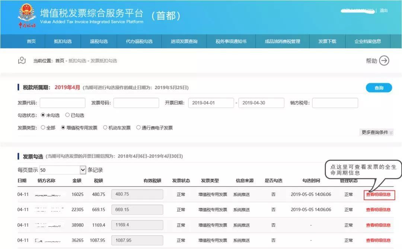Open the 税务事项通知书 tab
The image size is (402, 249).
232,42
